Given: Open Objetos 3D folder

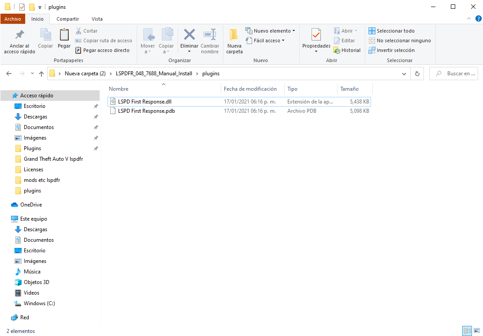Looking at the screenshot, I should pos(36,282).
